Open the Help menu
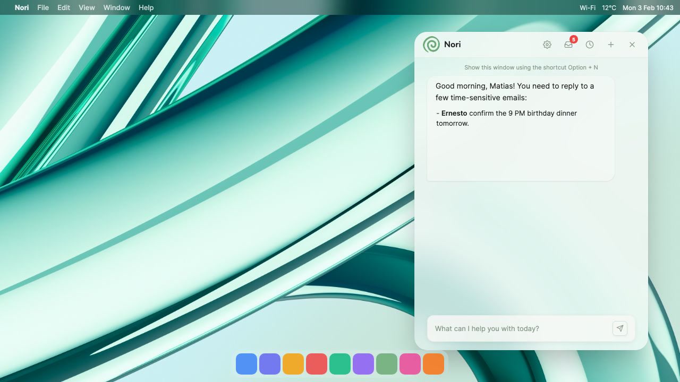Viewport: 680px width, 382px height. (146, 7)
